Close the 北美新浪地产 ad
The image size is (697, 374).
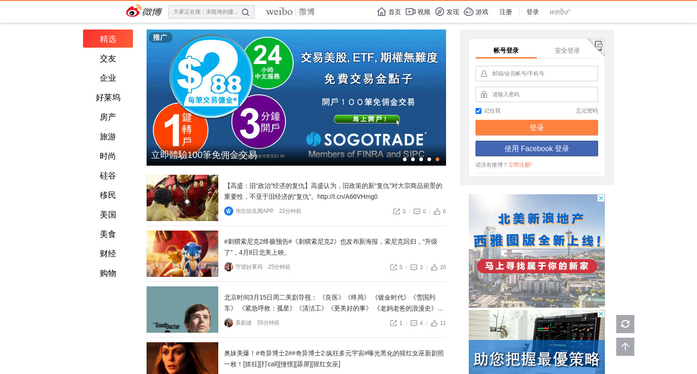coord(601,198)
